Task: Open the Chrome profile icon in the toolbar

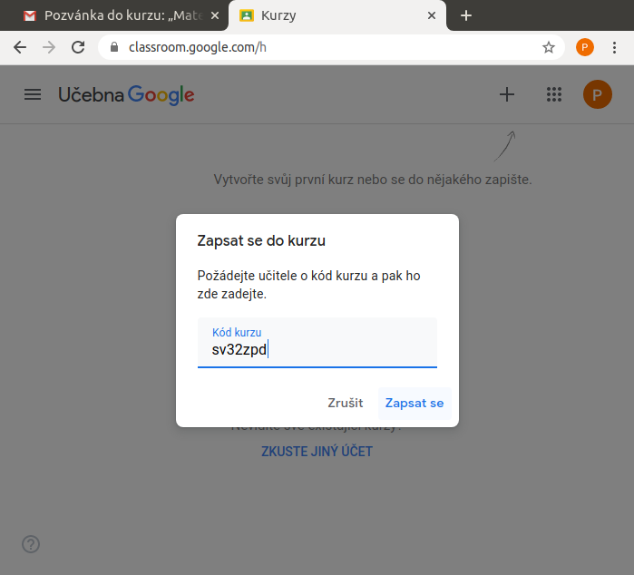Action: coord(585,47)
